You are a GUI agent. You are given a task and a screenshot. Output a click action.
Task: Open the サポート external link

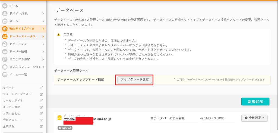click(x=9, y=88)
